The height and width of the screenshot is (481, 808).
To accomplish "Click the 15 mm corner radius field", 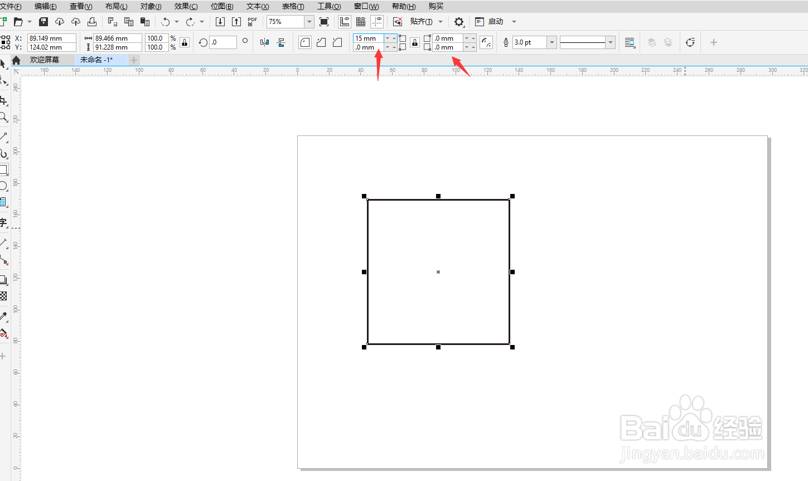I will (369, 38).
